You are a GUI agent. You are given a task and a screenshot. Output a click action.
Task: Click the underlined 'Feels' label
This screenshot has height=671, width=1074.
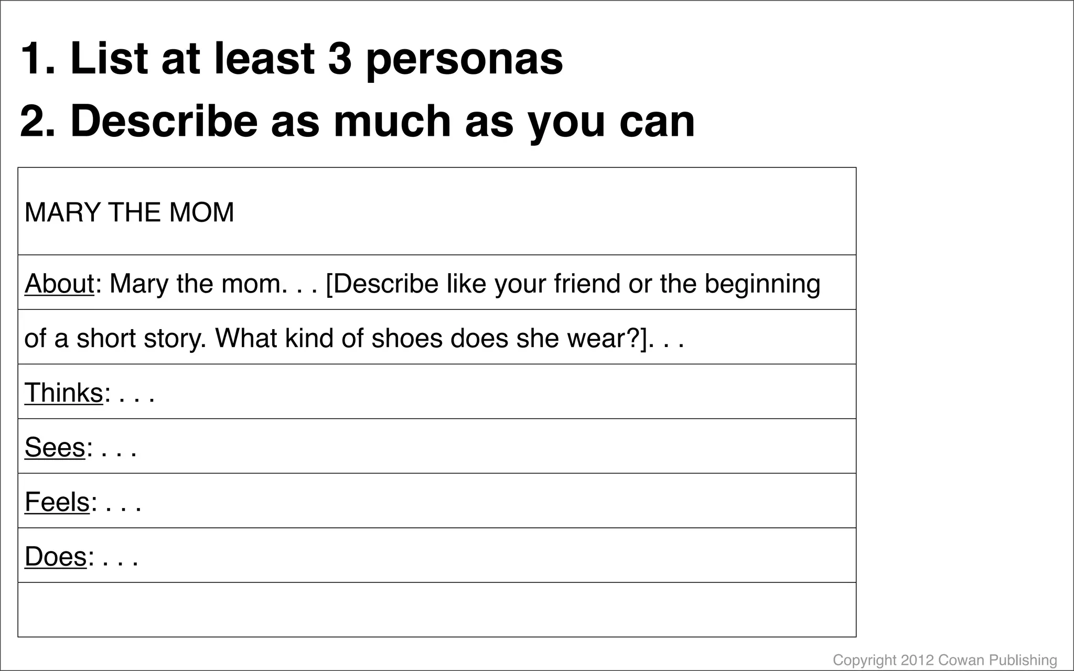pyautogui.click(x=57, y=502)
